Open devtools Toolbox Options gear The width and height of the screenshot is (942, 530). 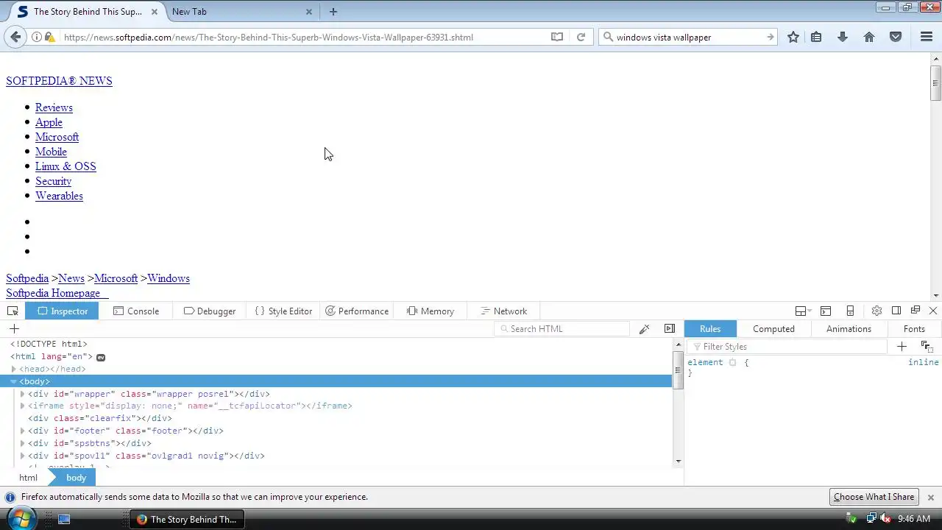tap(877, 311)
